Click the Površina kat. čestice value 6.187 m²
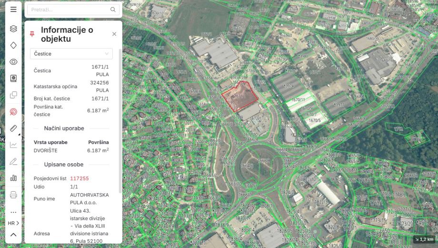 coord(98,110)
